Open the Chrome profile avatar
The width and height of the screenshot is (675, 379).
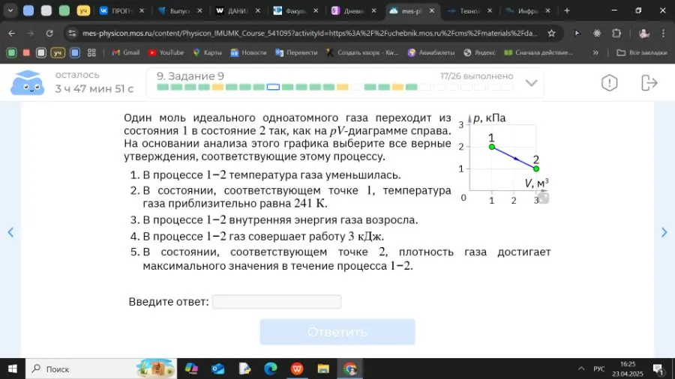(x=644, y=33)
